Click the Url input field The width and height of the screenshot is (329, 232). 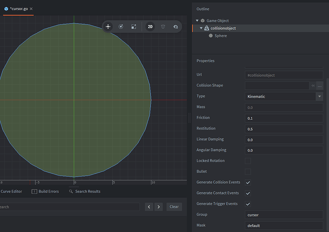(x=284, y=75)
